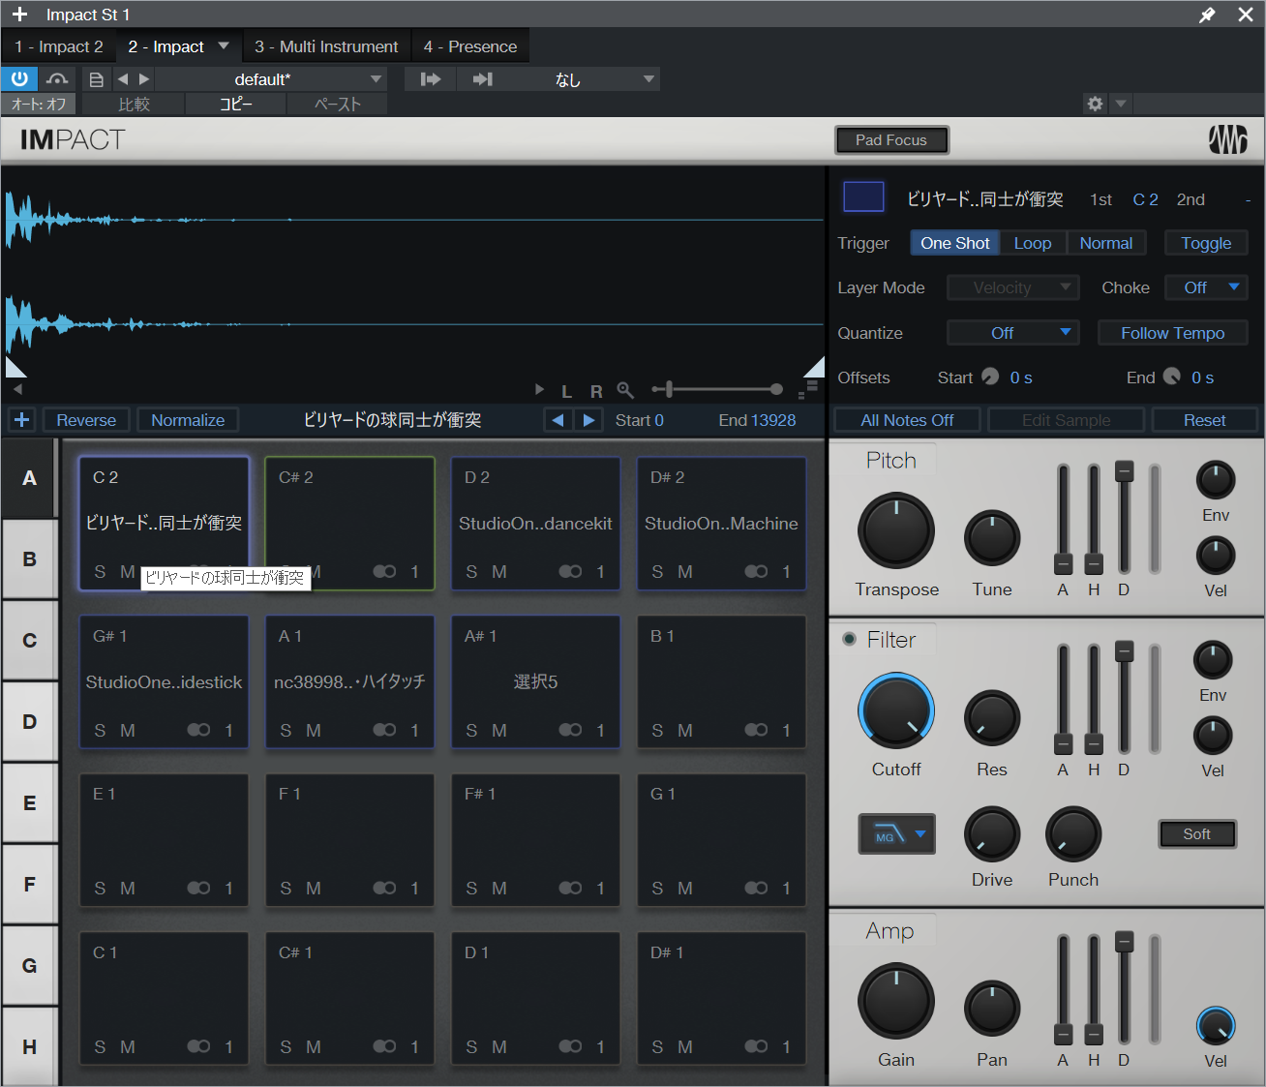Select the L channel view
1266x1087 pixels.
[566, 391]
